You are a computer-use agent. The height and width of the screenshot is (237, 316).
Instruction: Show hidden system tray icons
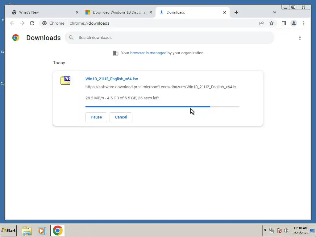pyautogui.click(x=265, y=230)
